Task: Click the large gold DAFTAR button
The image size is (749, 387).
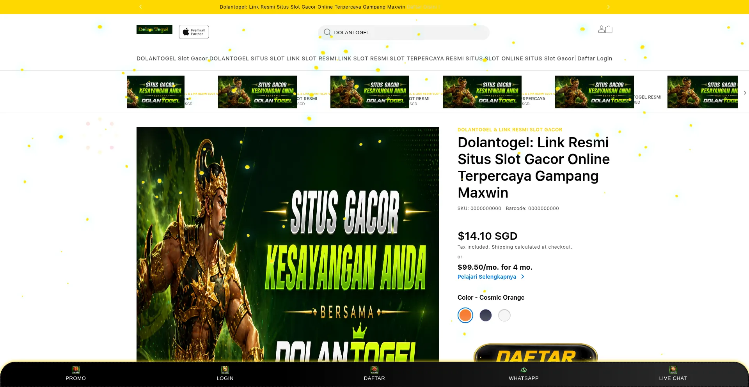Action: click(536, 353)
